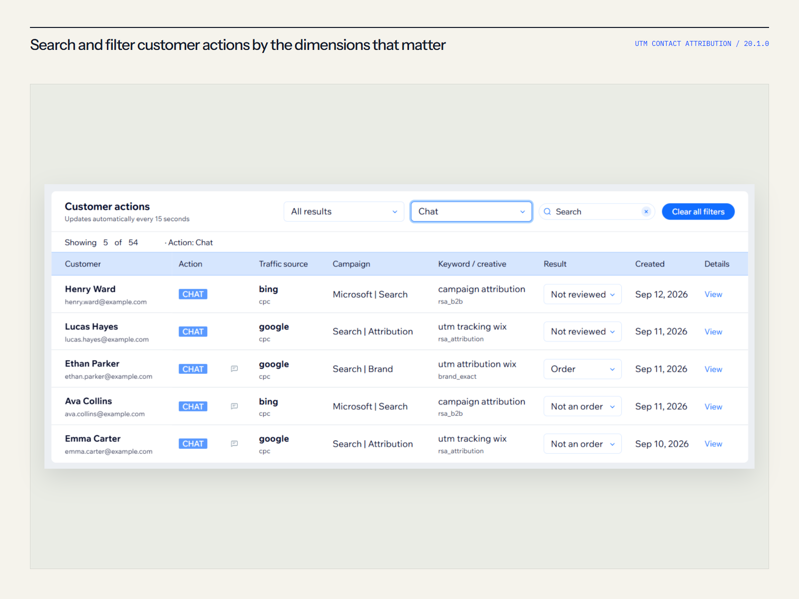
Task: Open Ethan Parker's Order result dropdown
Action: (x=582, y=369)
